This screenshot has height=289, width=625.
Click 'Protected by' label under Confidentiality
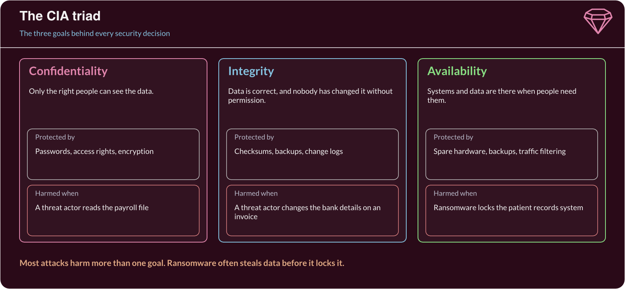tap(55, 137)
